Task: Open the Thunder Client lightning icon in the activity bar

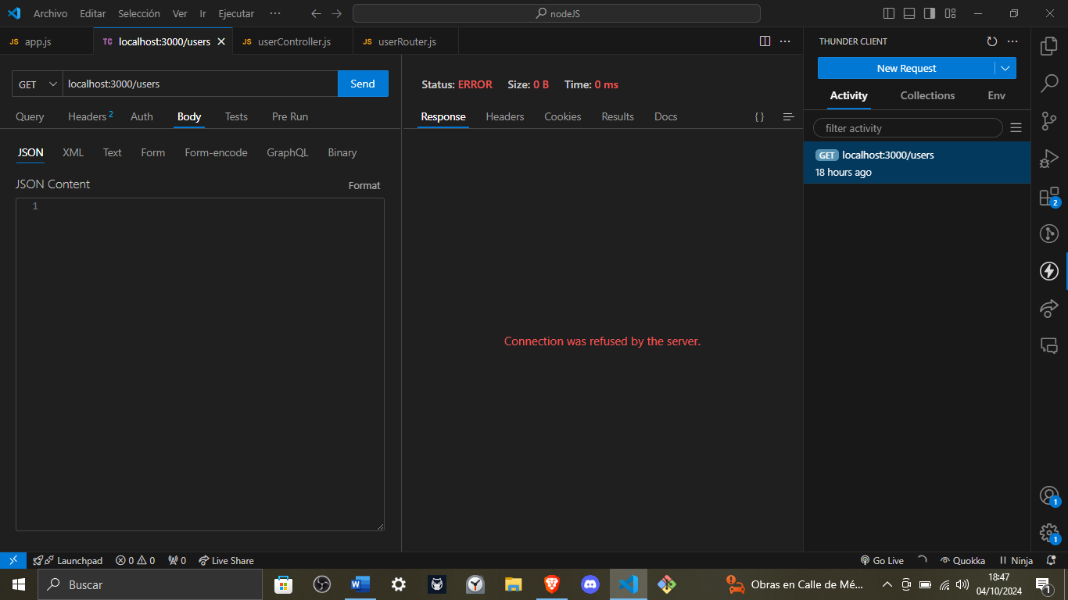Action: 1048,271
